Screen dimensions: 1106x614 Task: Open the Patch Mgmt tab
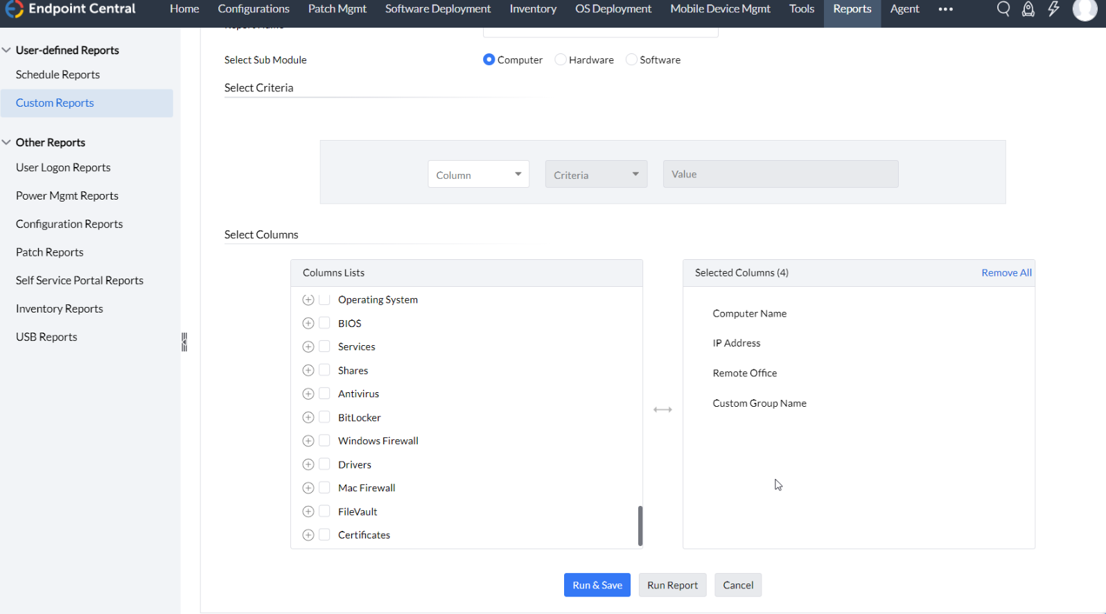point(337,9)
